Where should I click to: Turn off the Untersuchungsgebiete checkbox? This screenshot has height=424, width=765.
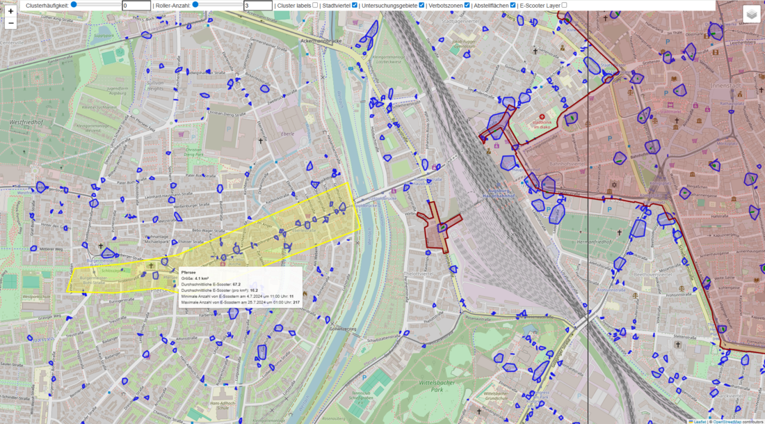coord(421,5)
